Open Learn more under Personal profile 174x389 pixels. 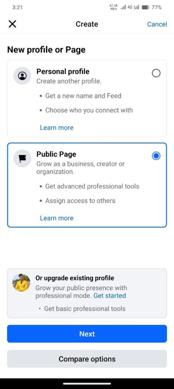click(57, 128)
